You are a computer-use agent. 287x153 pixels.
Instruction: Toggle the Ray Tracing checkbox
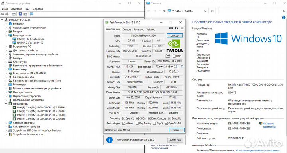[137, 124]
